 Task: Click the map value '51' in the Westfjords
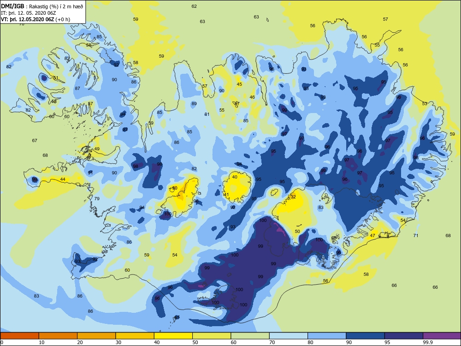tap(56, 78)
